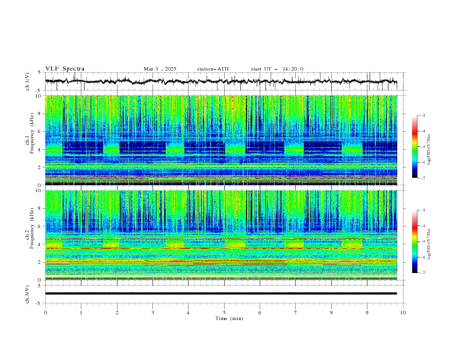Click time axis tick label '6'
This screenshot has height=351, width=454.
(x=260, y=313)
